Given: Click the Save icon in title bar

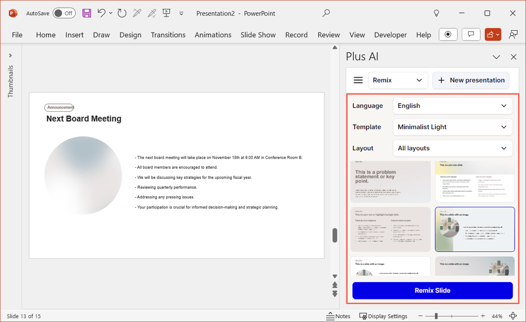Looking at the screenshot, I should [x=87, y=13].
